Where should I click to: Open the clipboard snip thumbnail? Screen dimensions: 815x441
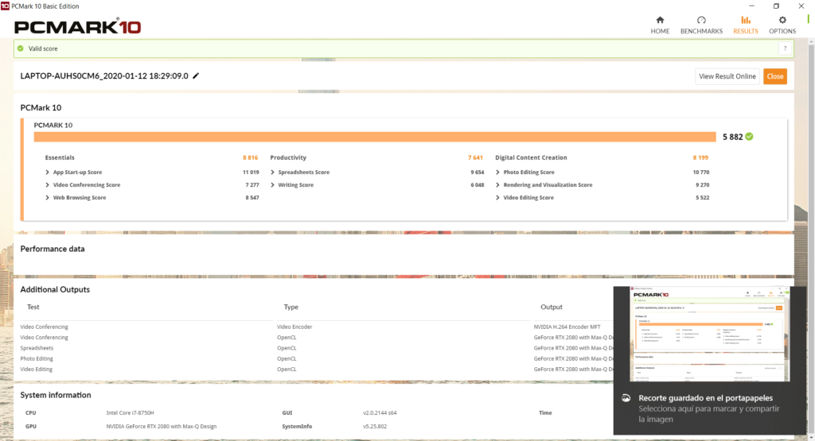click(709, 334)
